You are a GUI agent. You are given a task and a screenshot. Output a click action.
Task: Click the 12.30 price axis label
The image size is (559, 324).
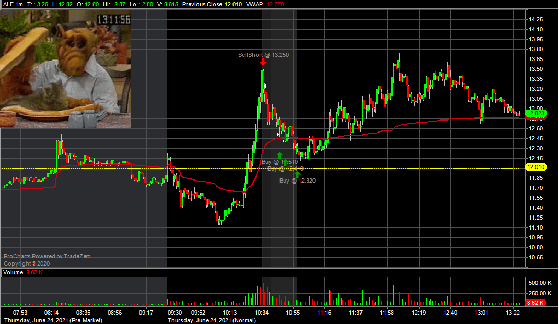click(536, 148)
